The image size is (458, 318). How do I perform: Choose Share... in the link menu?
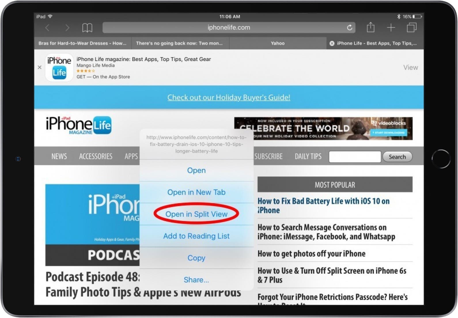196,280
